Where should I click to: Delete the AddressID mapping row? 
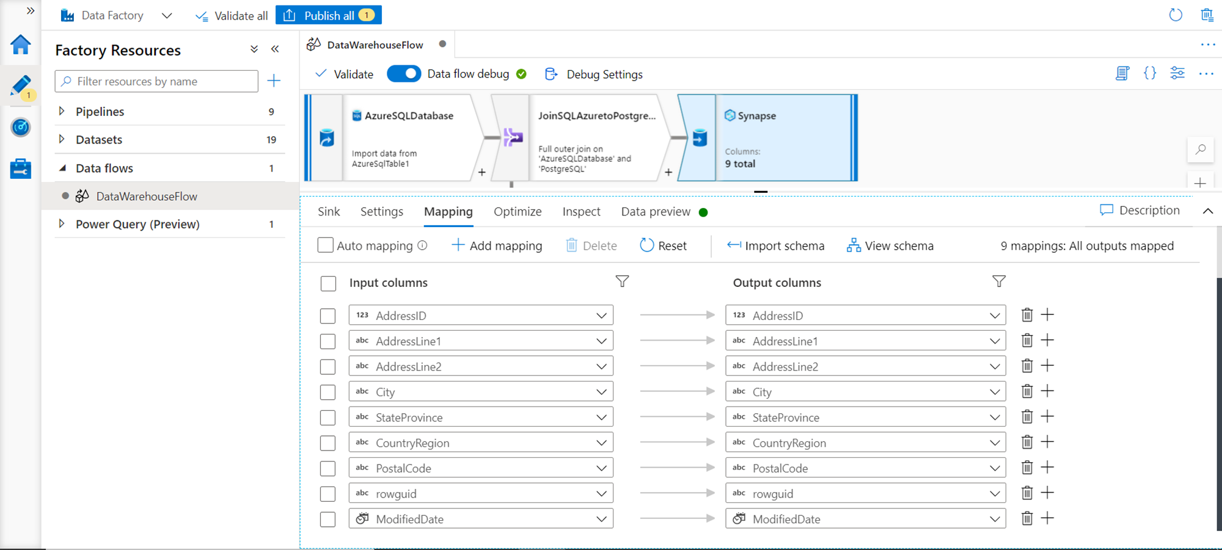1027,315
